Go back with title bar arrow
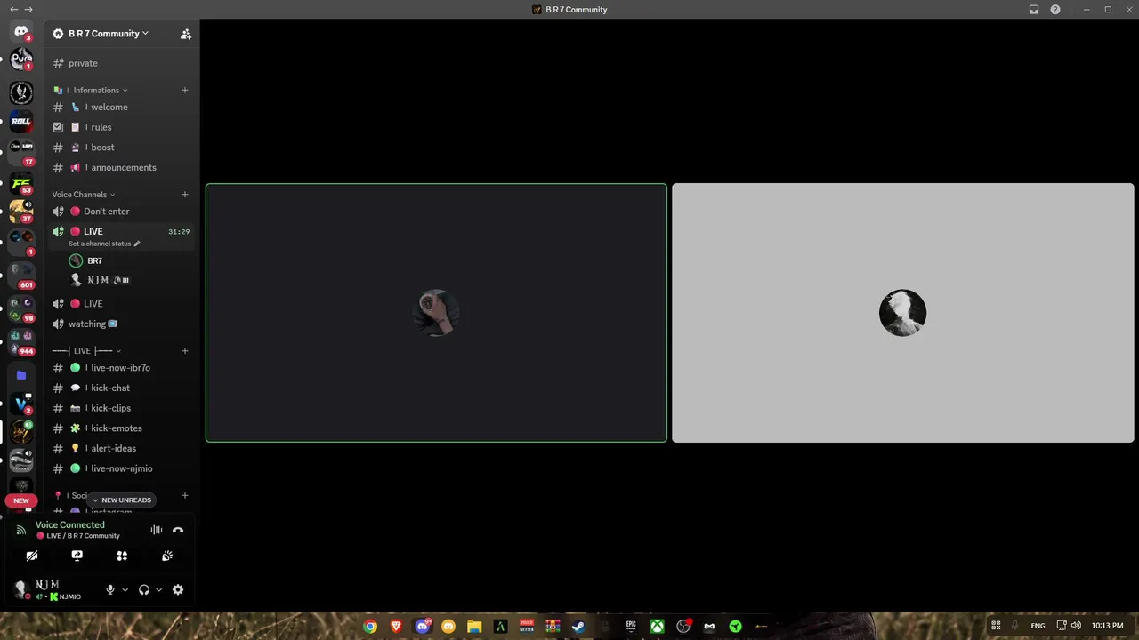 click(13, 10)
